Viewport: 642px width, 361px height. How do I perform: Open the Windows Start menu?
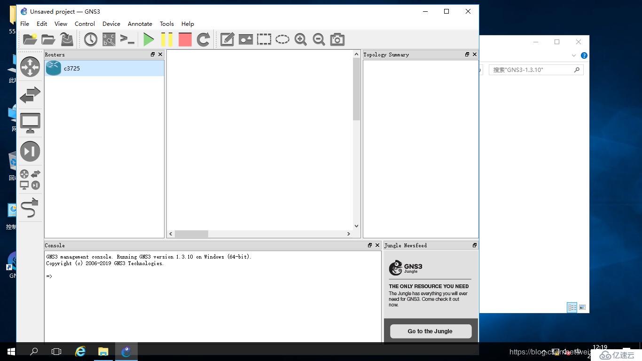(11, 351)
